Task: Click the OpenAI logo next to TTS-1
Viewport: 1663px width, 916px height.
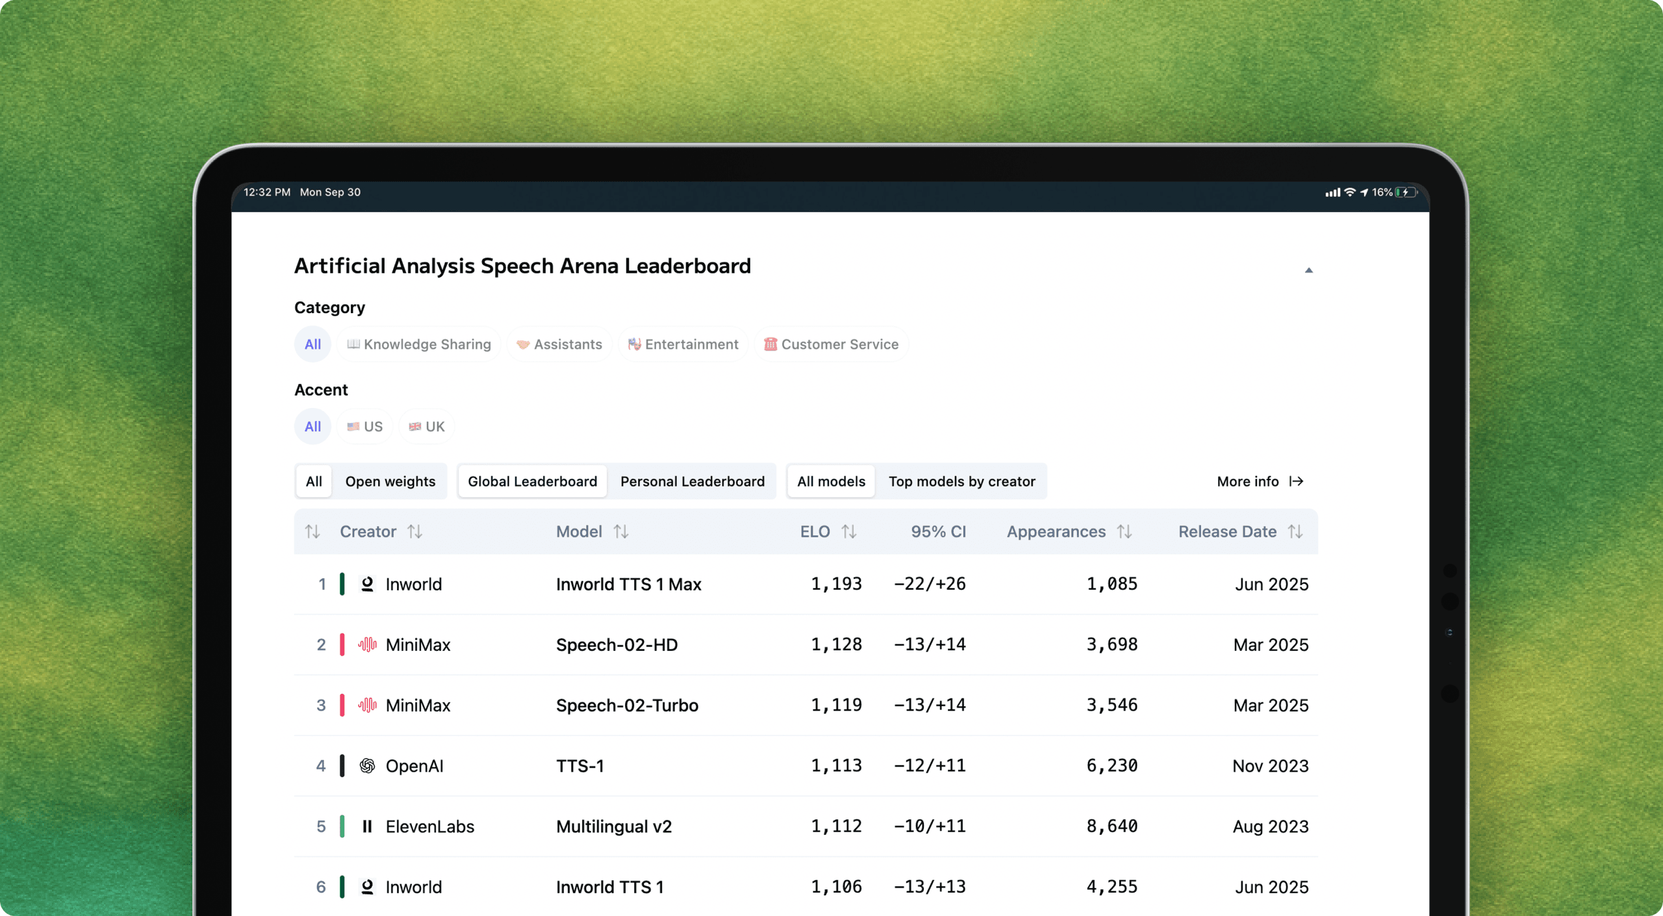Action: pos(368,765)
